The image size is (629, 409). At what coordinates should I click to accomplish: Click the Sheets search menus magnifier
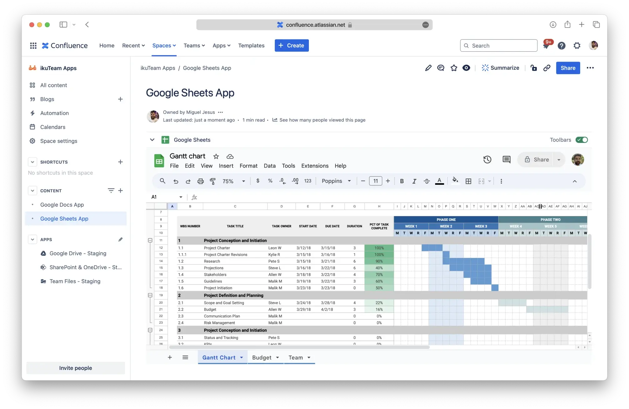[163, 181]
